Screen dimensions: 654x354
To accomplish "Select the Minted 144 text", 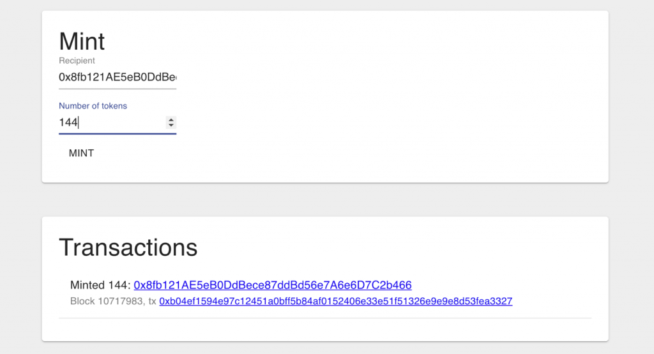I will pos(100,285).
